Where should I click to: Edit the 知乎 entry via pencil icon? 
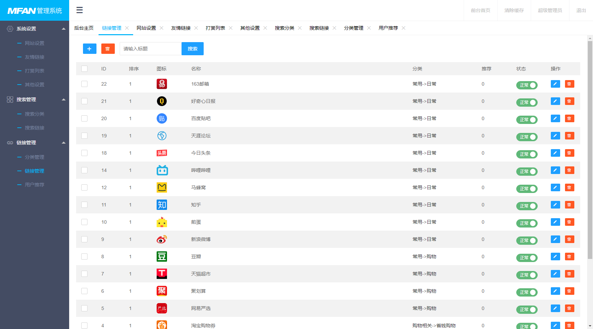point(555,204)
